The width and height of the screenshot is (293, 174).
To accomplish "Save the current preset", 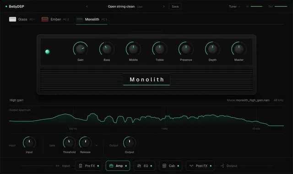I will tap(175, 6).
